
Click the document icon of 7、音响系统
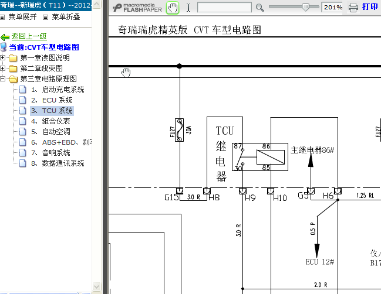[22, 153]
